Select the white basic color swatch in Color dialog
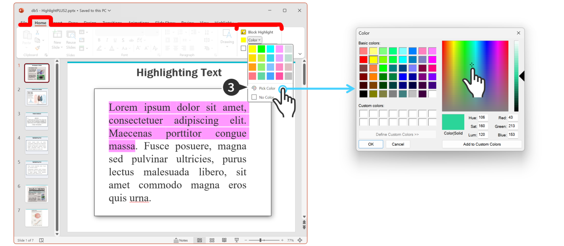The height and width of the screenshot is (246, 564). pos(432,94)
